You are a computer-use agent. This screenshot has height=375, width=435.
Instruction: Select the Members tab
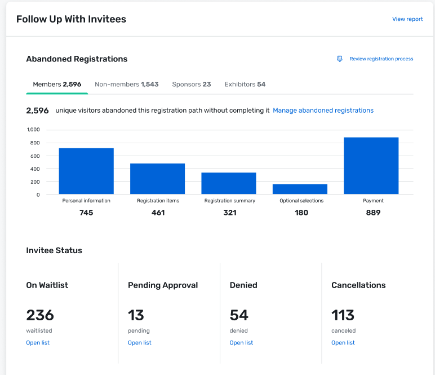click(57, 85)
